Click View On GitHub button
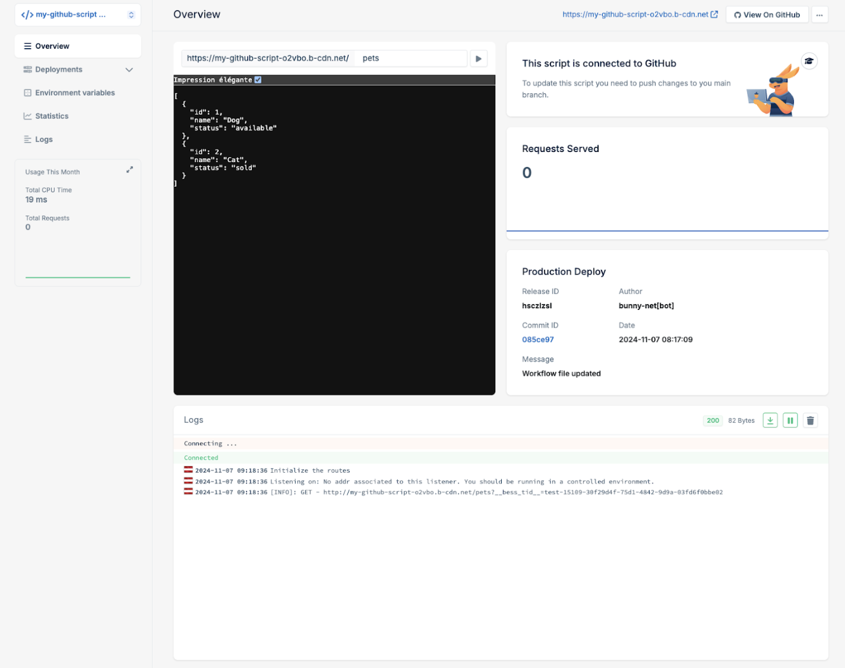This screenshot has height=668, width=845. point(767,15)
